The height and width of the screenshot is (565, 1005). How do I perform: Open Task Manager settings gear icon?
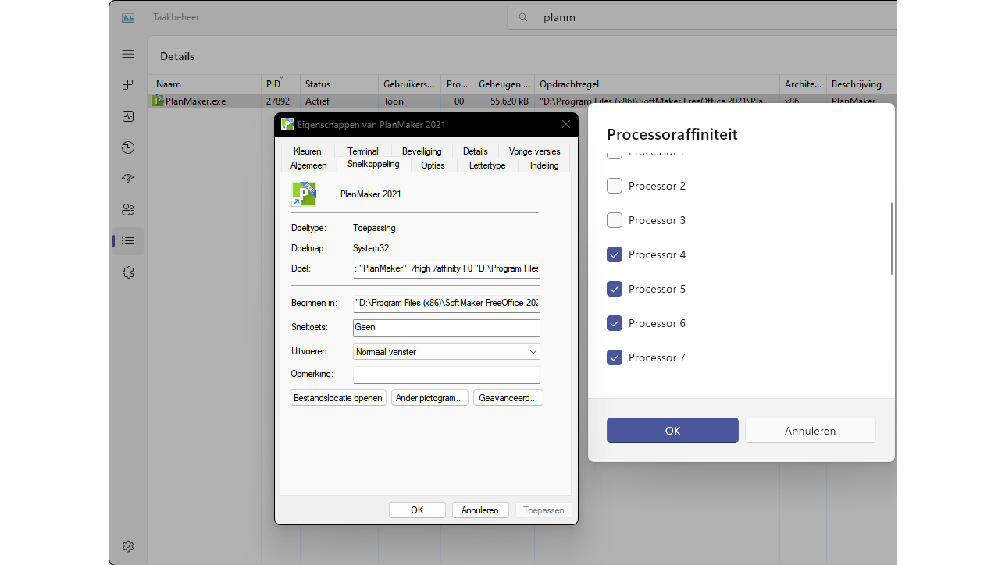pyautogui.click(x=128, y=546)
